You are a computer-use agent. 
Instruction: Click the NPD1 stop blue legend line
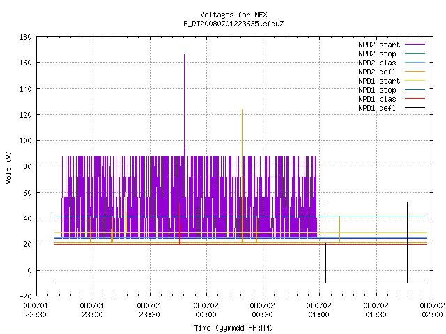(415, 90)
